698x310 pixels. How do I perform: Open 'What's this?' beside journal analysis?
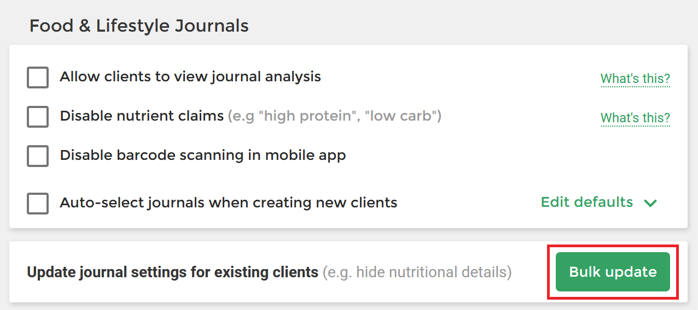tap(635, 79)
